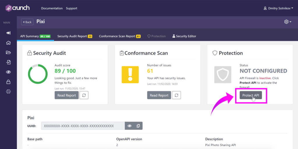Switch to the API Summary tab
Image resolution: width=298 pixels, height=149 pixels.
coord(35,36)
